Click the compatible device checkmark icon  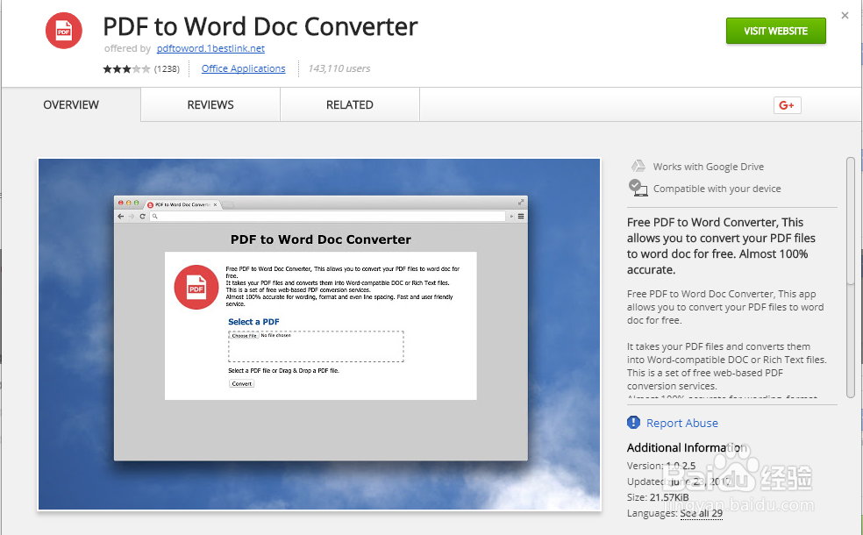tap(638, 188)
